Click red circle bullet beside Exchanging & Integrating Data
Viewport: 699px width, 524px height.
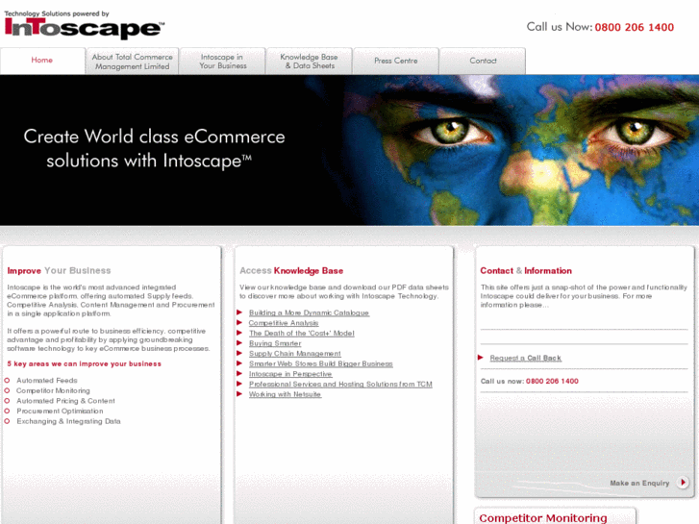pos(7,421)
